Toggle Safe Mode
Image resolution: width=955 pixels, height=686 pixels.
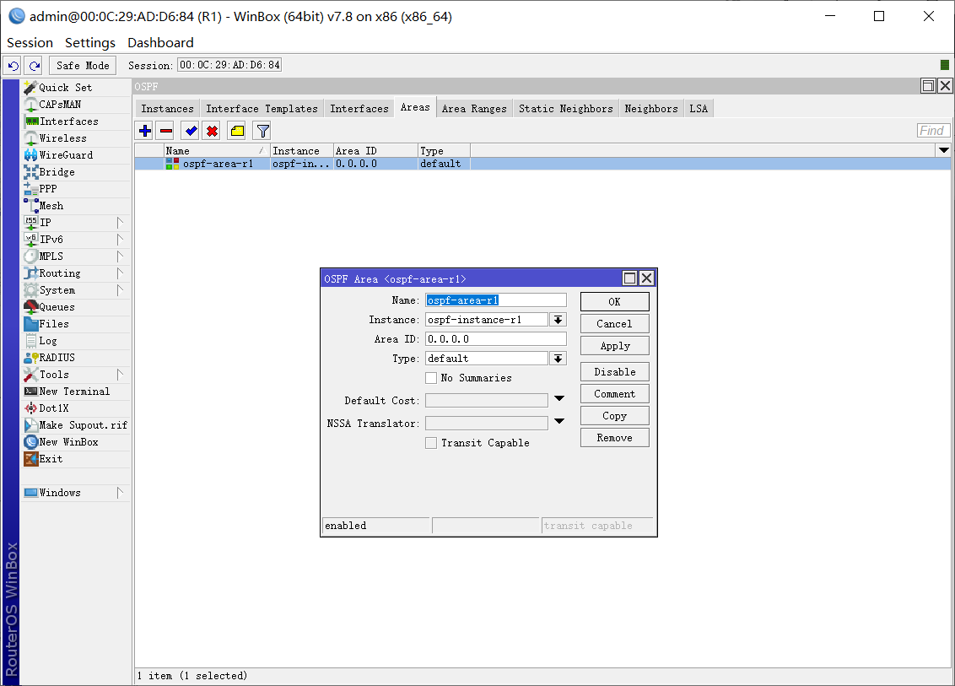click(83, 65)
